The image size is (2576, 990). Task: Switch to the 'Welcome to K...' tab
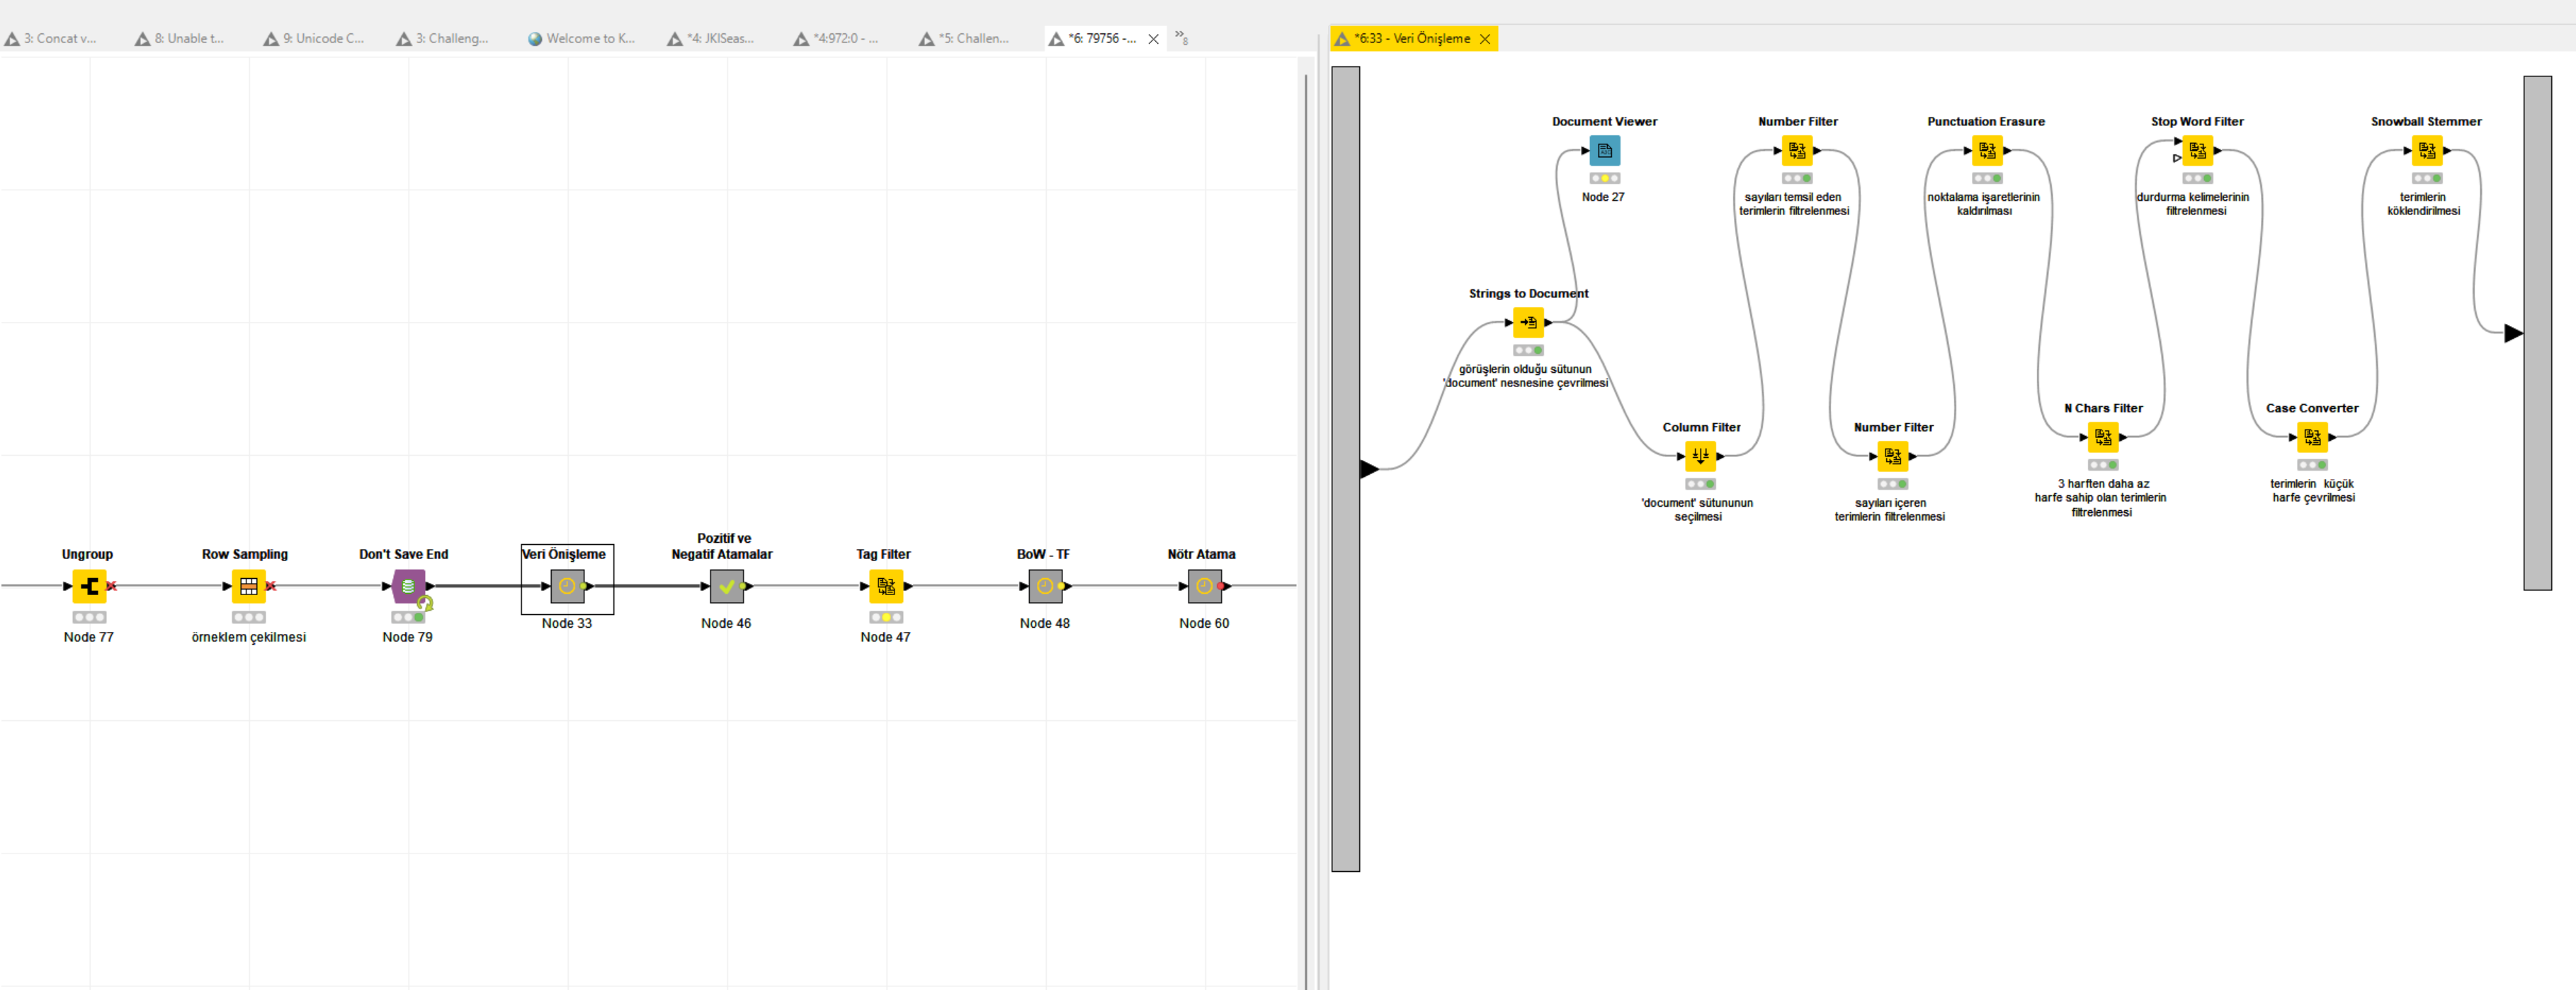tap(581, 39)
